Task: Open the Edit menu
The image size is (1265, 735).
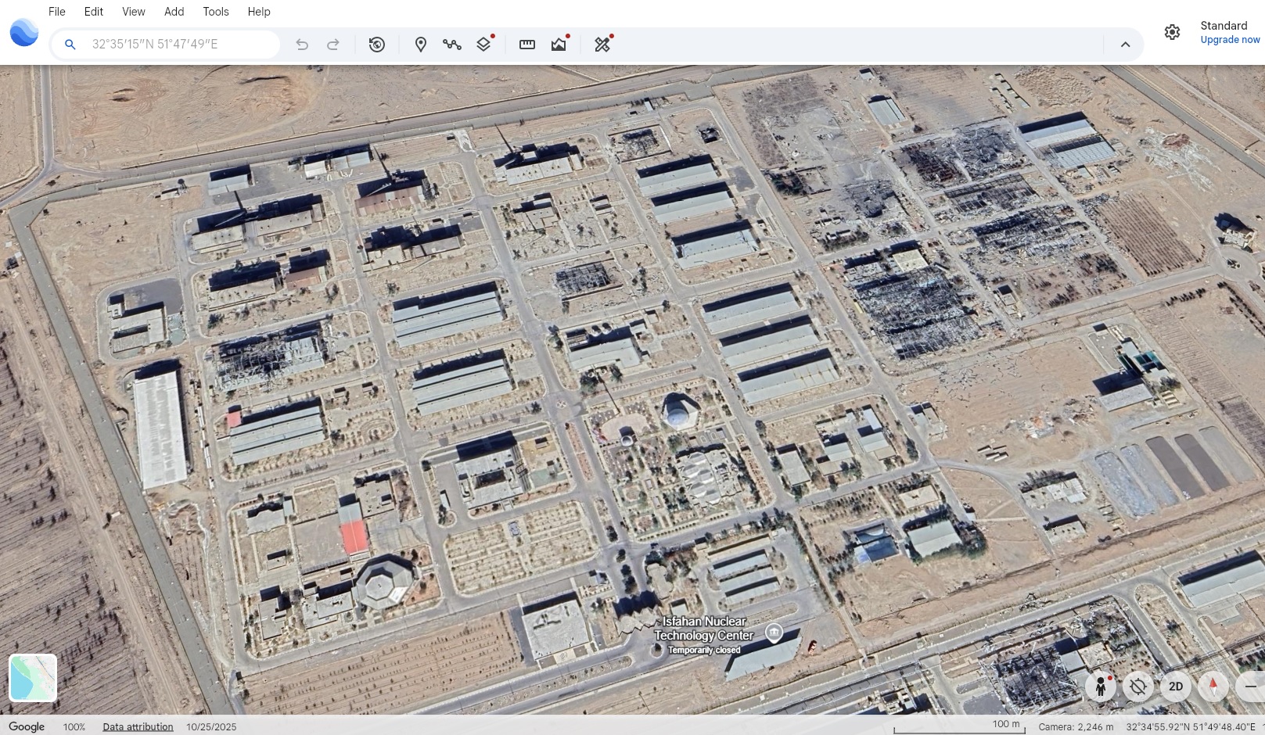Action: [x=94, y=12]
